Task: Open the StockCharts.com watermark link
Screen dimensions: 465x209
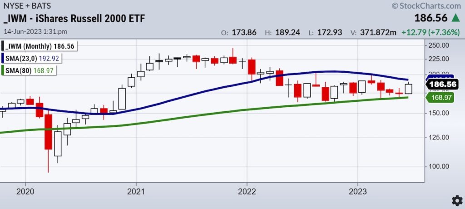Action: 426,5
